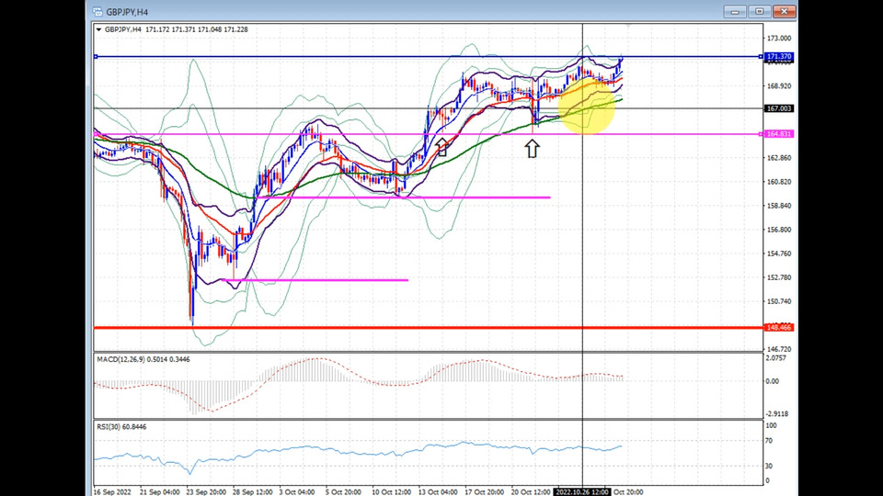Close the GBPJPY,H4 chart window
Screen dimensions: 883x496
point(784,11)
